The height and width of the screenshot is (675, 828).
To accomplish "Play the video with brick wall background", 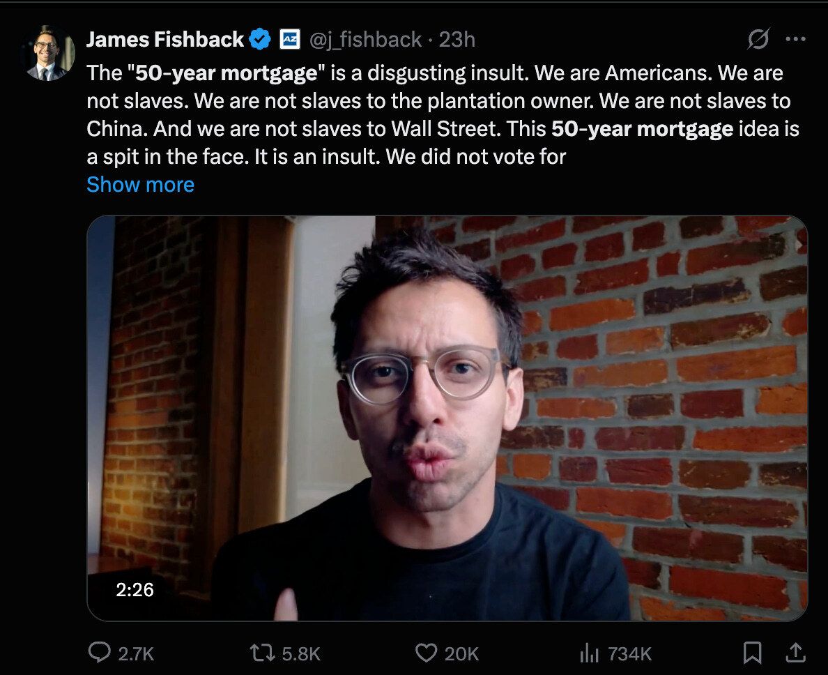I will [x=447, y=418].
